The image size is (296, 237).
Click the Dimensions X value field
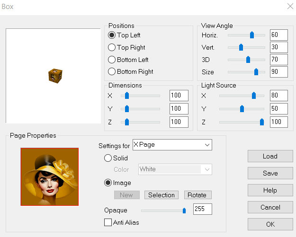pos(179,96)
